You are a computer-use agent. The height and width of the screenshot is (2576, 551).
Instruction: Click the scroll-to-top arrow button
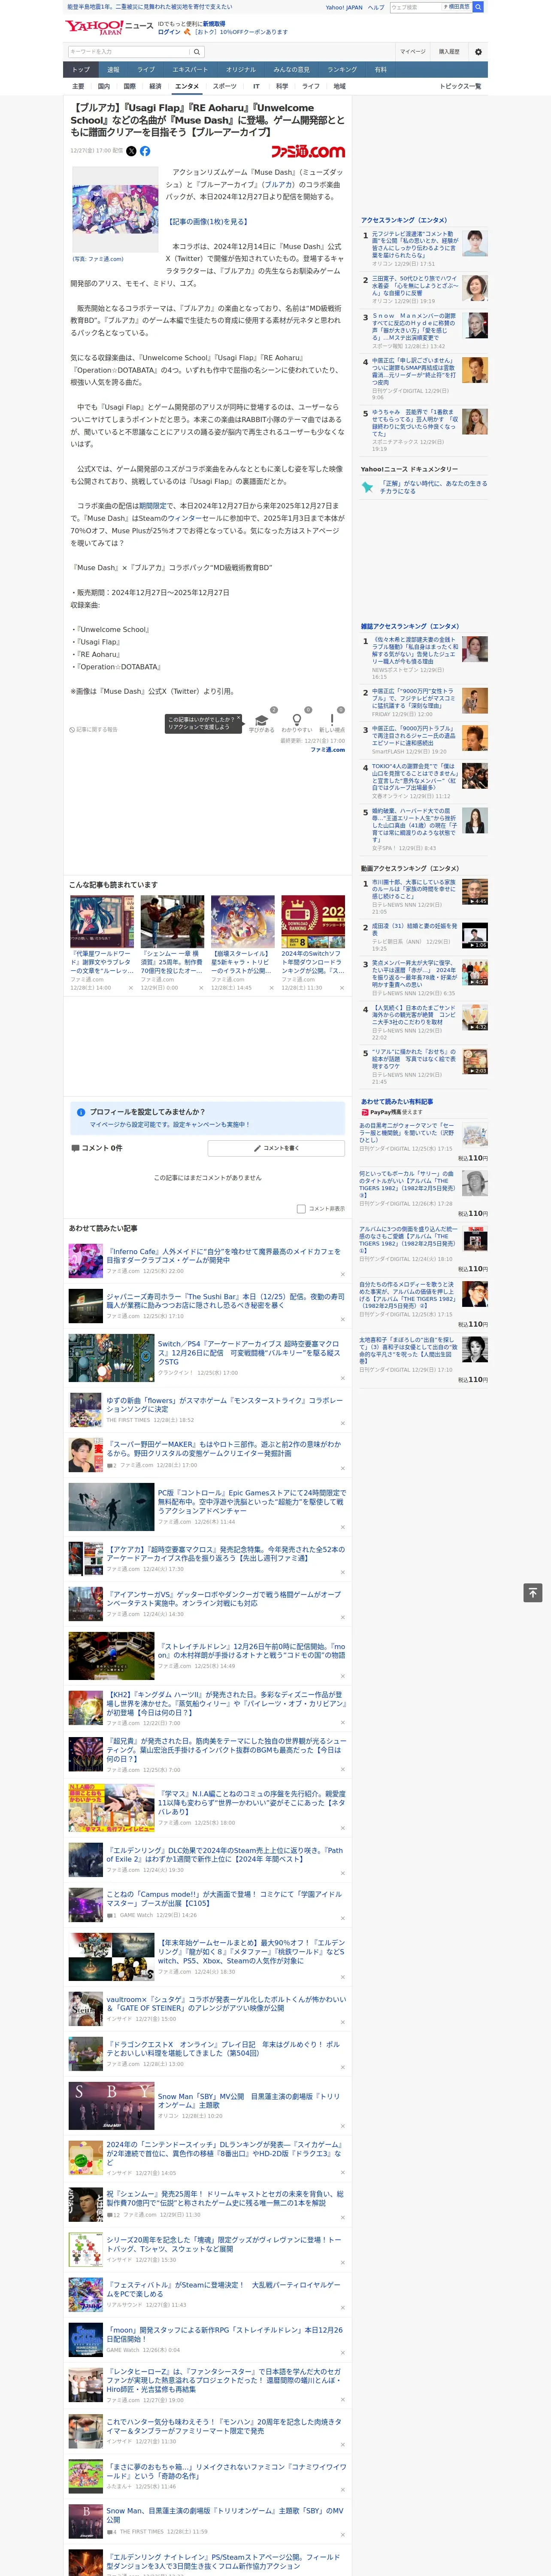pyautogui.click(x=533, y=1593)
